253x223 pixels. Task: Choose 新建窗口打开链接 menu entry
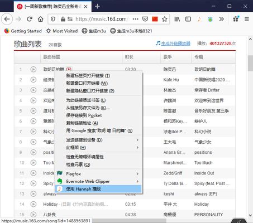pyautogui.click(x=99, y=83)
